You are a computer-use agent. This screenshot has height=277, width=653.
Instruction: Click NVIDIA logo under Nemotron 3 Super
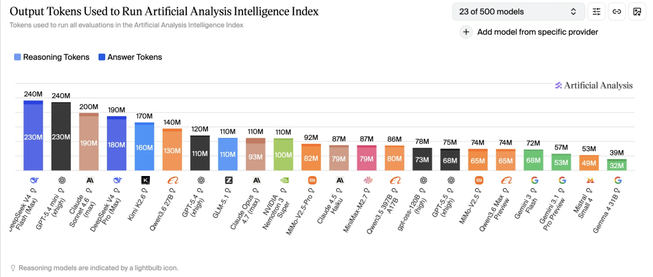pos(284,180)
